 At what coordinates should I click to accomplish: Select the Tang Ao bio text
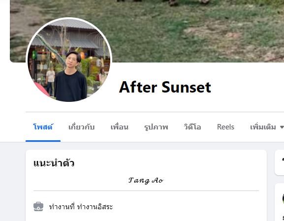146,181
